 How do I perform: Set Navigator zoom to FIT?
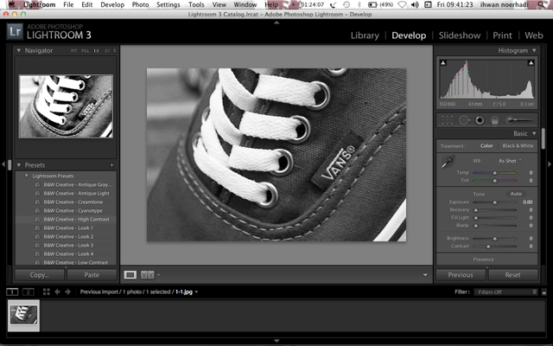pyautogui.click(x=73, y=51)
